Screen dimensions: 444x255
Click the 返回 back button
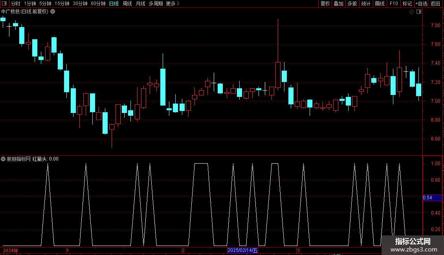[x=435, y=4]
